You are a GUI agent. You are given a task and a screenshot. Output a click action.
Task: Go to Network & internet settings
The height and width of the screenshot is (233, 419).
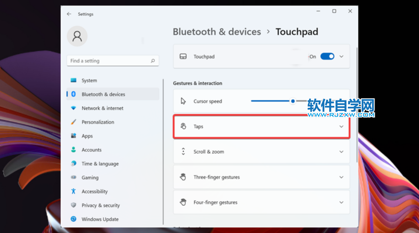coord(102,108)
